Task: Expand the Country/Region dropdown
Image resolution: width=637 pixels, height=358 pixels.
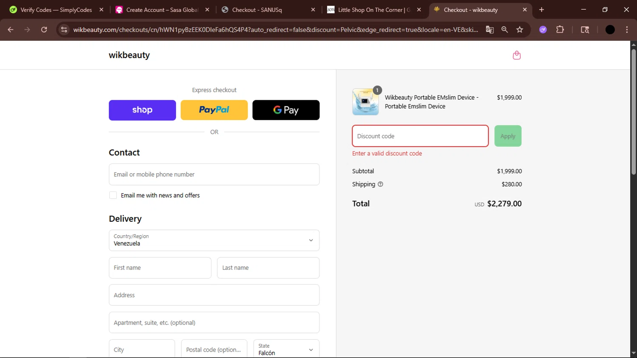Action: click(214, 240)
